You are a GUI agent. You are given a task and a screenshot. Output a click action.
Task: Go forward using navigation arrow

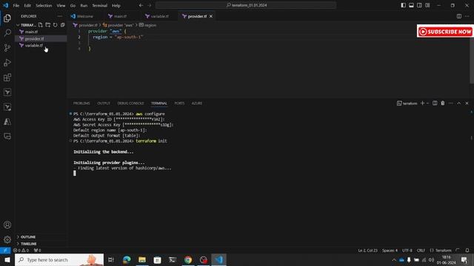point(150,5)
